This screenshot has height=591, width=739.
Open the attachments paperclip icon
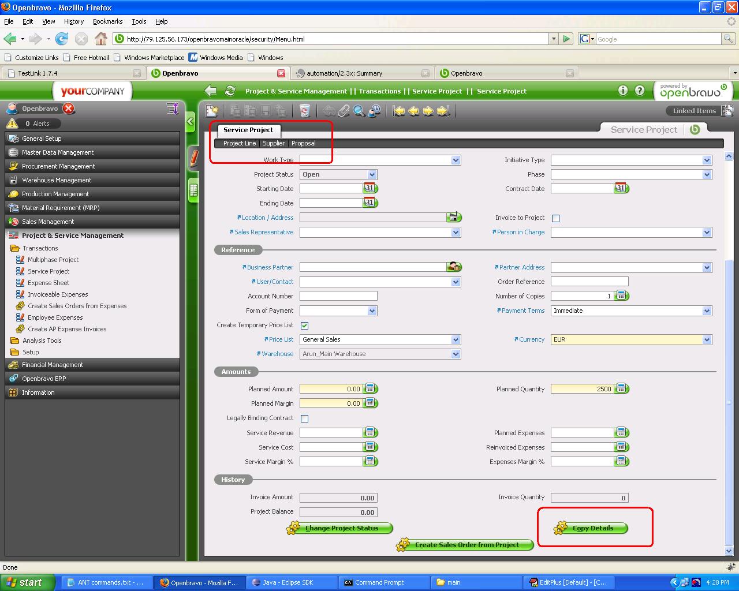click(344, 111)
